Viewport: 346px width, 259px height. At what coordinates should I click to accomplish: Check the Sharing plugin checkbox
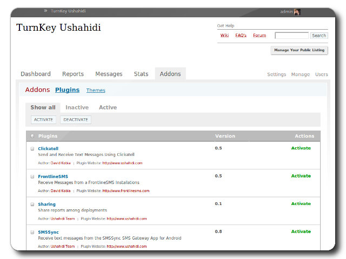coord(32,205)
